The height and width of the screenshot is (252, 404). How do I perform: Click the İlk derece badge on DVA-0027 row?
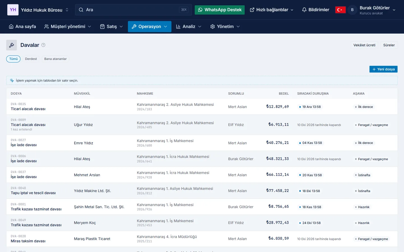click(364, 143)
